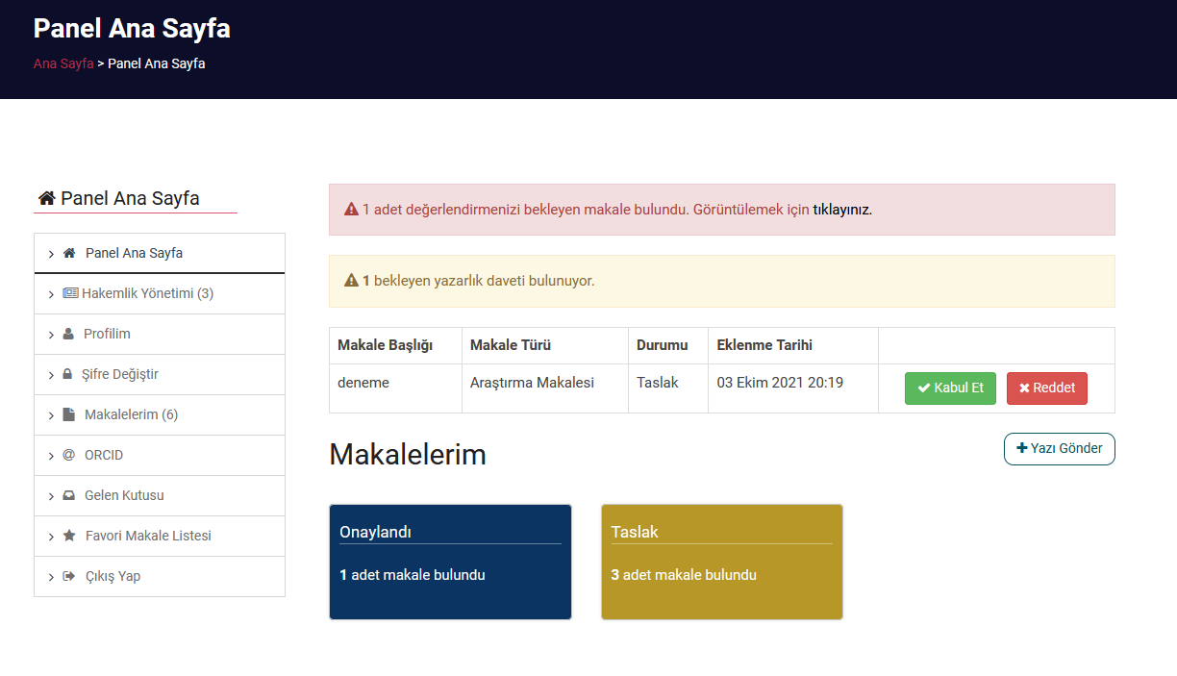Click 'Durumu' column header
1177x676 pixels.
(668, 345)
